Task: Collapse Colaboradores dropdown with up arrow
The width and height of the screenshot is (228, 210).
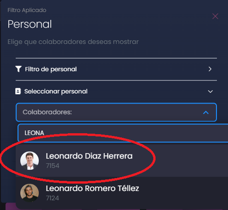Action: pyautogui.click(x=206, y=112)
